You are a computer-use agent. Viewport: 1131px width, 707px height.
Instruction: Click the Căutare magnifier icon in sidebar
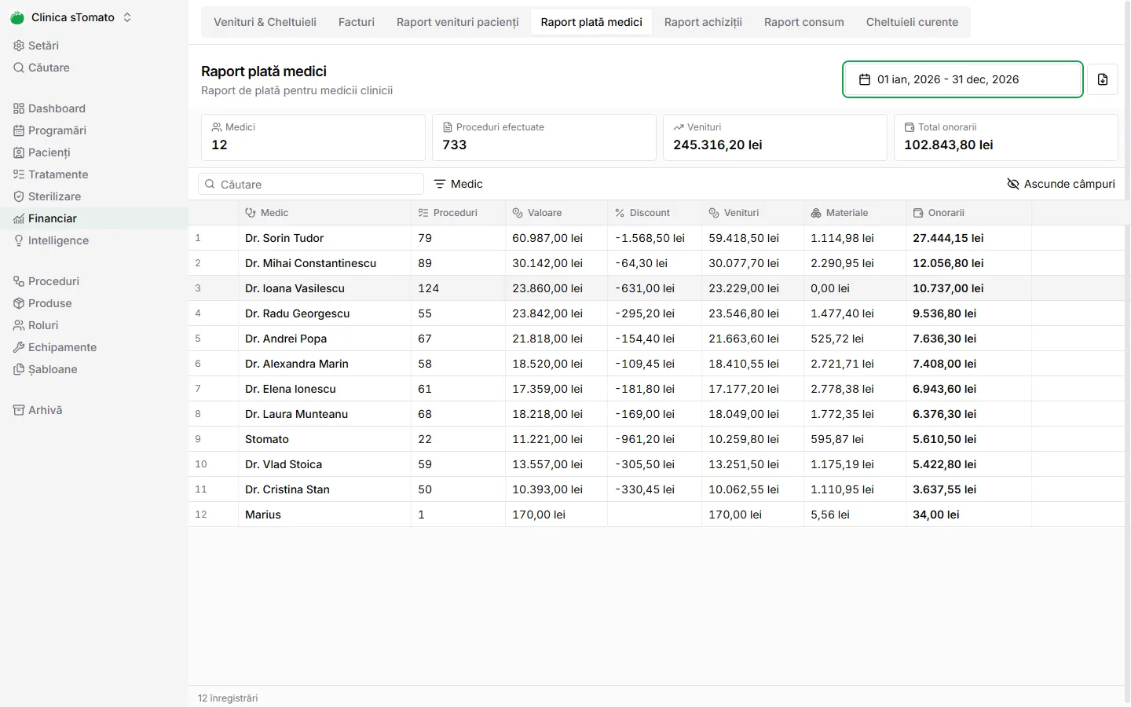click(x=19, y=68)
